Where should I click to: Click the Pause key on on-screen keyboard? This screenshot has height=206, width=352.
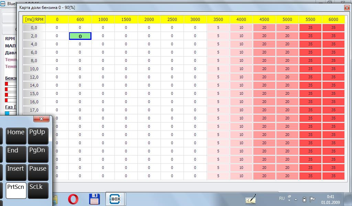pos(38,172)
